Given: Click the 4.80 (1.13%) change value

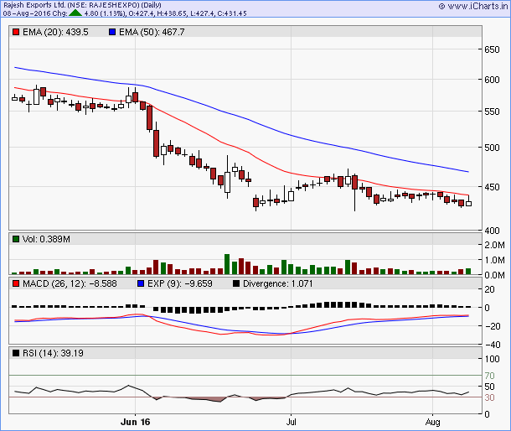Looking at the screenshot, I should coord(105,13).
